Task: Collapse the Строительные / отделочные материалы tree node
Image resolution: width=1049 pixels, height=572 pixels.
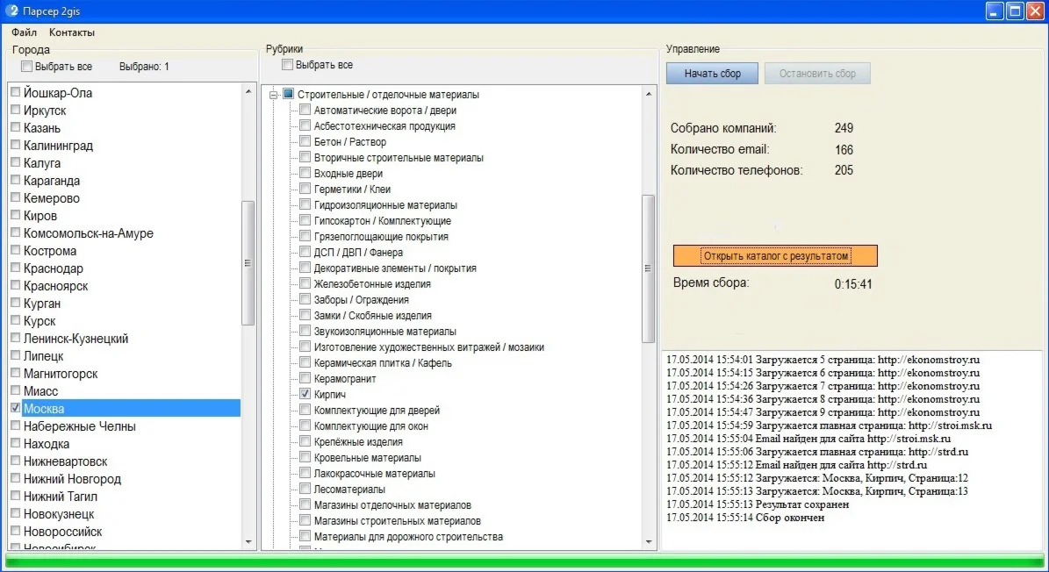Action: click(x=274, y=95)
